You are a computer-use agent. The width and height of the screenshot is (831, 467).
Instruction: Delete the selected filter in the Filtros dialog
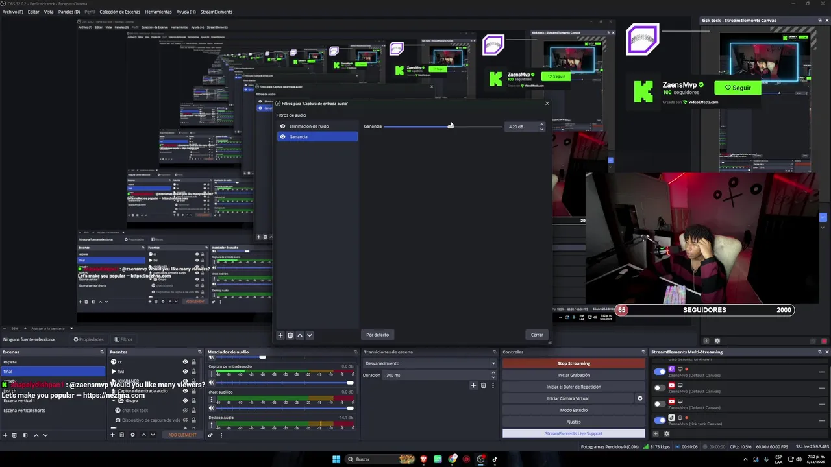290,335
